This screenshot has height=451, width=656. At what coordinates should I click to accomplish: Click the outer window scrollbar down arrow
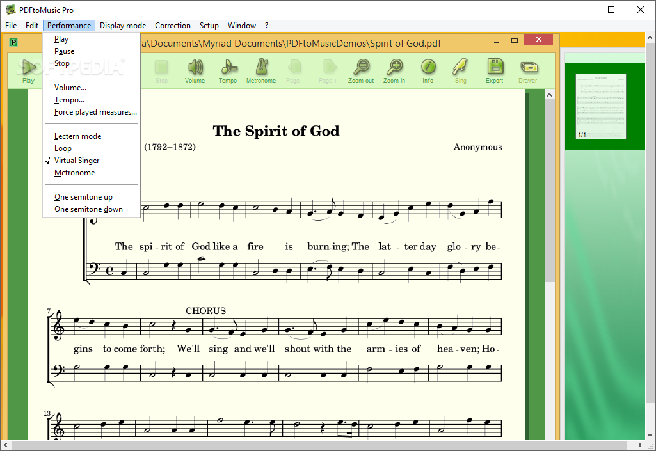650,435
